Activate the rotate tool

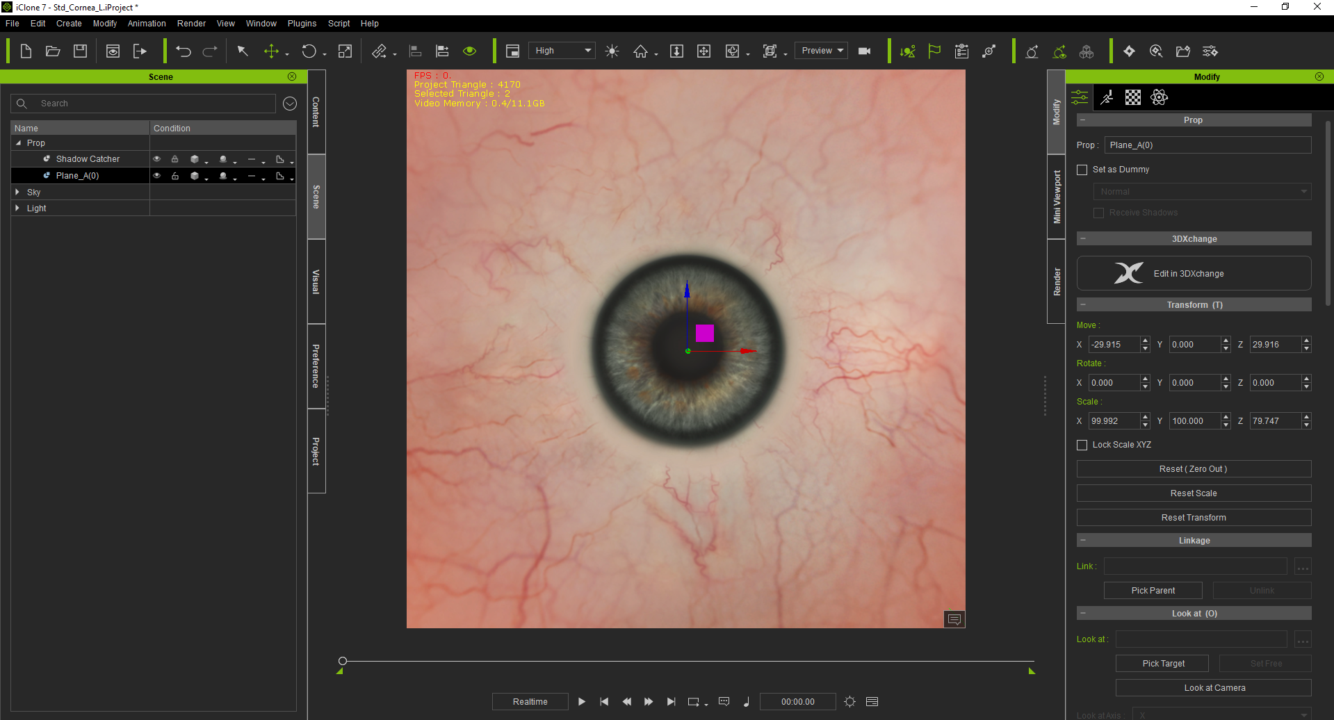click(309, 51)
